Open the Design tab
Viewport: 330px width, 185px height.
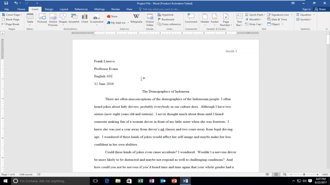pos(49,9)
